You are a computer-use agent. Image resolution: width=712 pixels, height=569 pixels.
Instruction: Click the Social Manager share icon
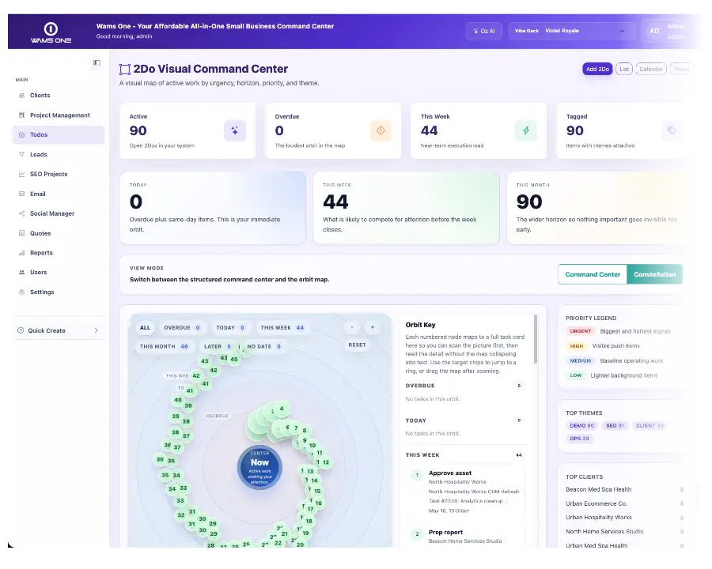(22, 213)
